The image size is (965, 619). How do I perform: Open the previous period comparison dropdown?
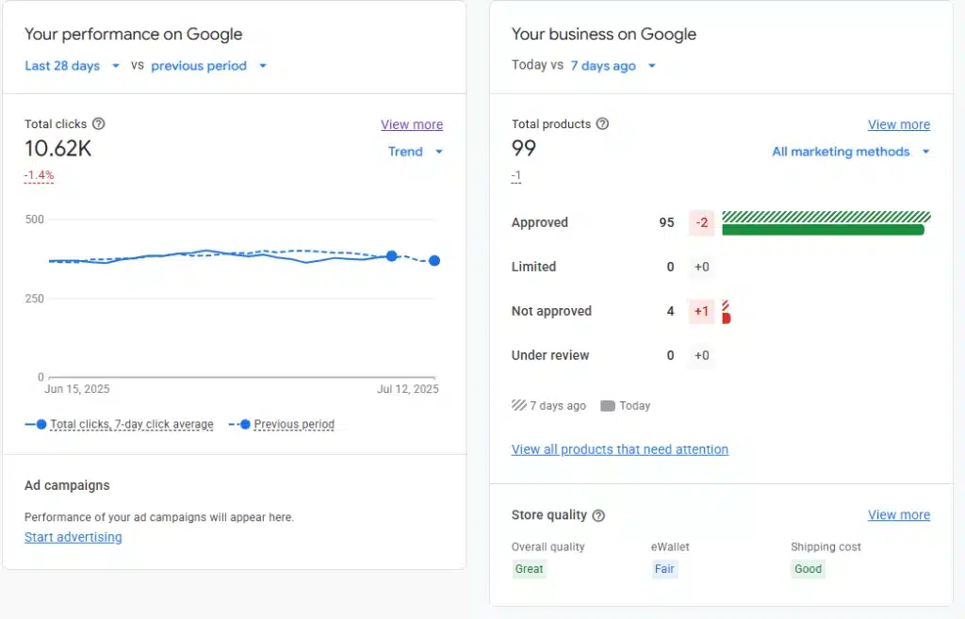(209, 66)
